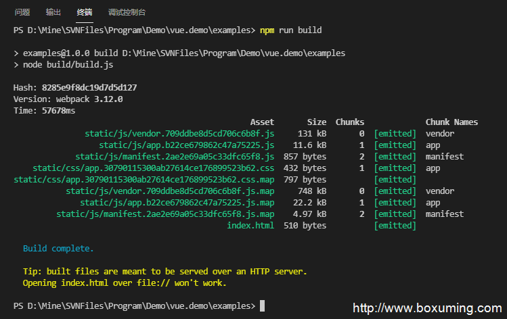
Task: Click the http://www.boxuming.com watermark link
Action: click(427, 308)
